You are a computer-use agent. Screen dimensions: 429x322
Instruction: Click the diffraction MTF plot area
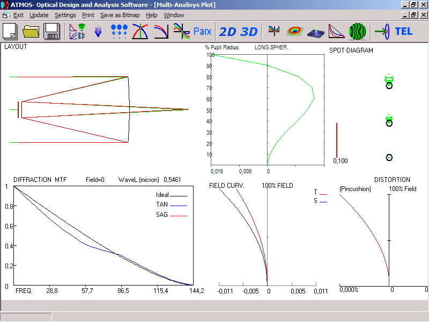coord(103,236)
